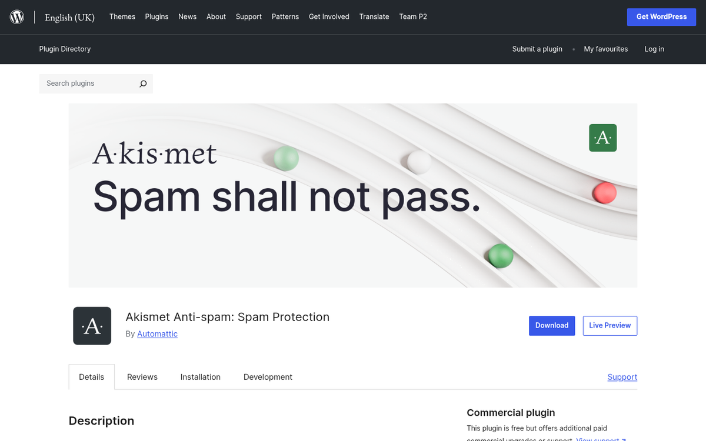Click the search magnifier icon

pyautogui.click(x=142, y=83)
